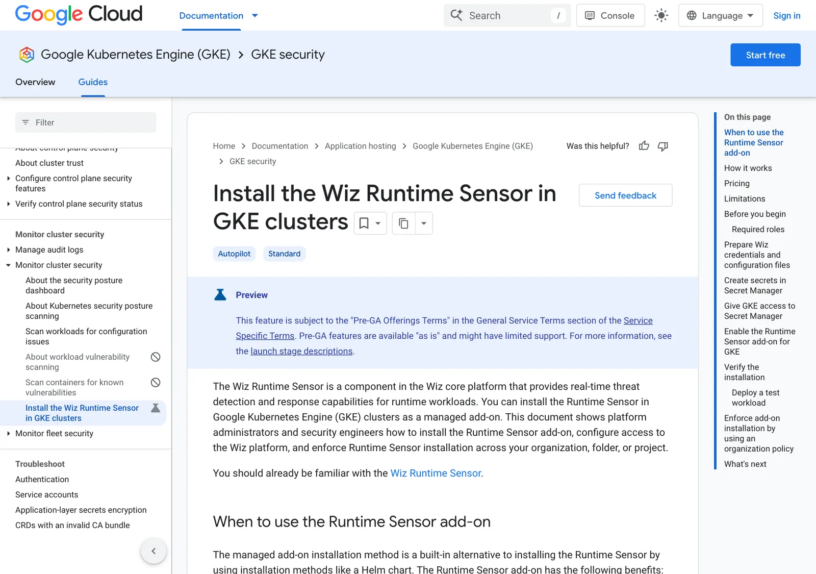Click the search sparkle magnifier icon
The width and height of the screenshot is (816, 574).
pyautogui.click(x=456, y=15)
